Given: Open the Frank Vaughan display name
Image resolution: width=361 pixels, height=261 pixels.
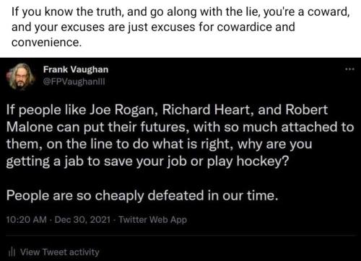Looking at the screenshot, I should 76,69.
